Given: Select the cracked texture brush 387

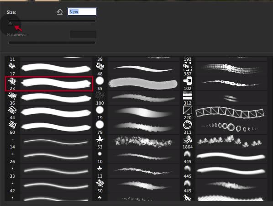Looking at the screenshot, I should point(224,69).
